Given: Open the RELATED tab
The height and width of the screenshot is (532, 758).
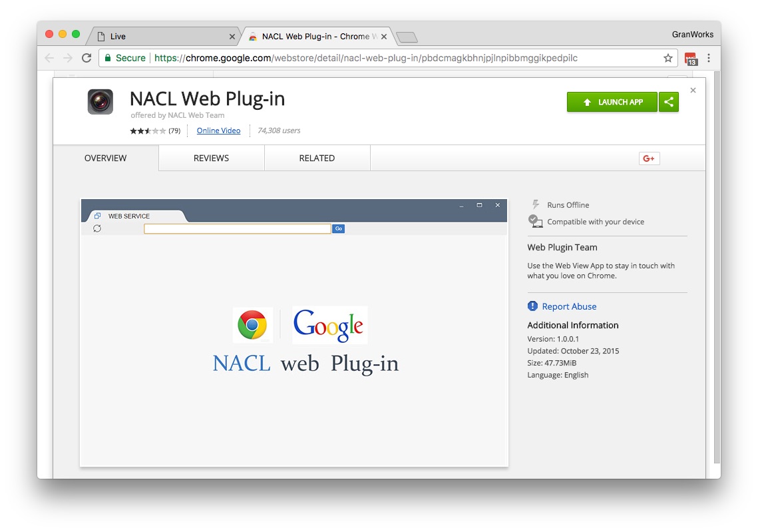Looking at the screenshot, I should (317, 158).
